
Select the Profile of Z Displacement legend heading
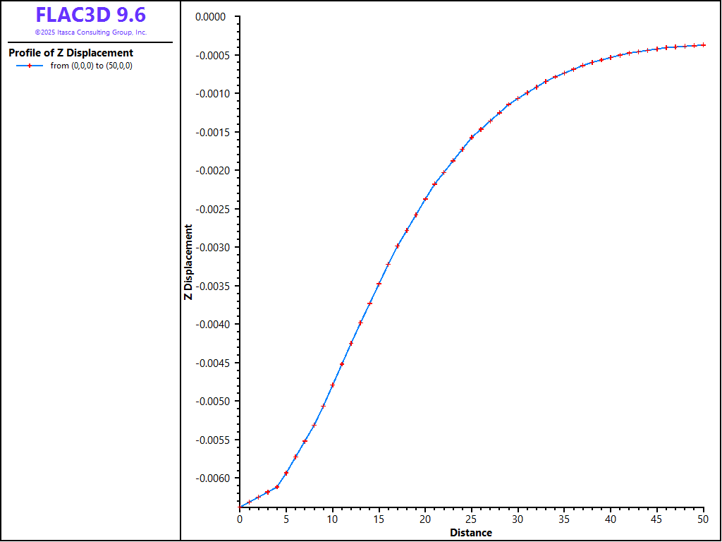(71, 53)
